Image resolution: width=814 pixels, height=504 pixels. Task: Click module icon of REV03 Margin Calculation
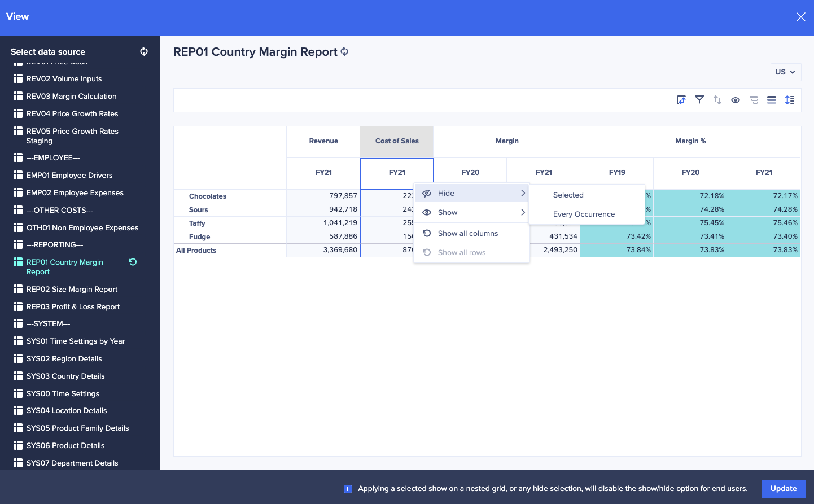click(18, 96)
